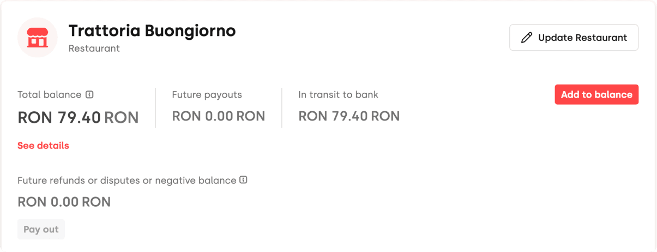Select the Future payouts amount value

tap(218, 116)
